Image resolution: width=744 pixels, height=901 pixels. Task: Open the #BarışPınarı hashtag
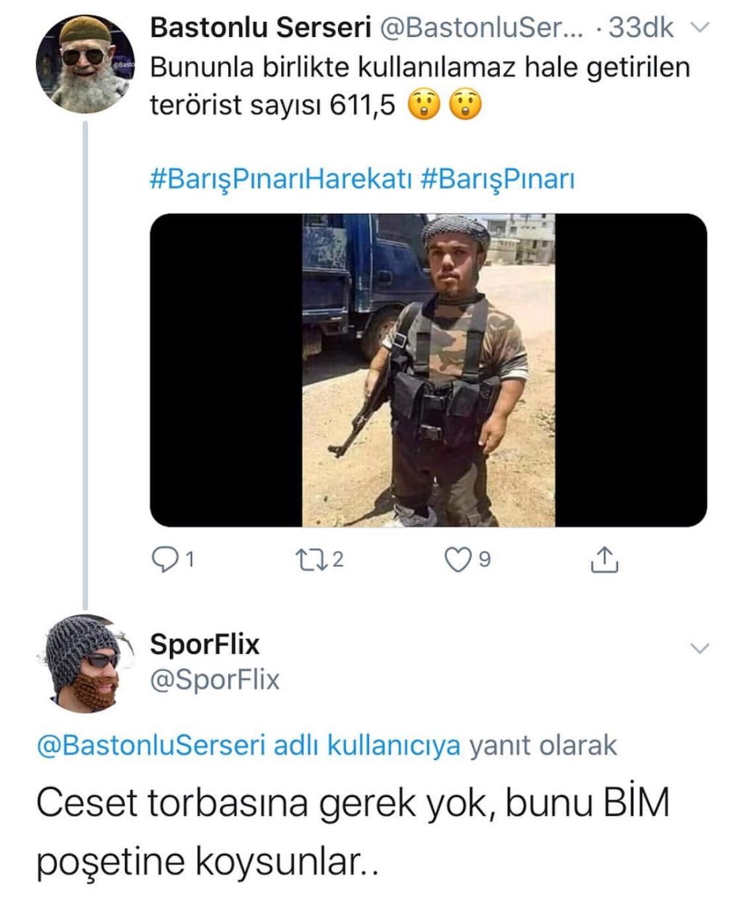(497, 179)
